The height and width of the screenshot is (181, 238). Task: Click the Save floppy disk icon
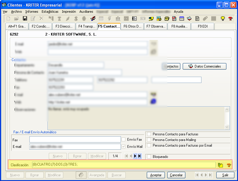click(25, 18)
